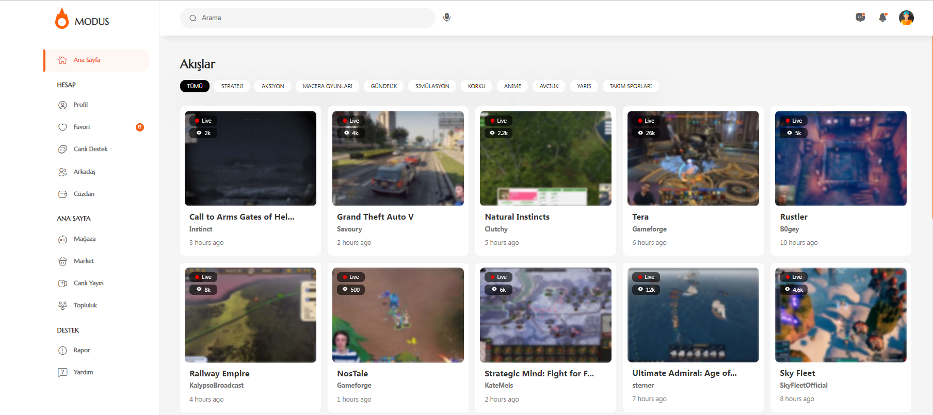Viewport: 933px width, 415px height.
Task: Click the Mağaza gamepad icon
Action: coord(62,239)
